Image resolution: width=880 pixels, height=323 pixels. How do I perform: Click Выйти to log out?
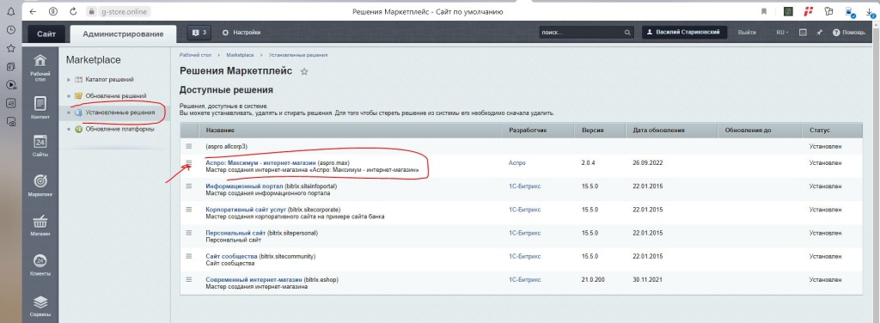point(747,33)
